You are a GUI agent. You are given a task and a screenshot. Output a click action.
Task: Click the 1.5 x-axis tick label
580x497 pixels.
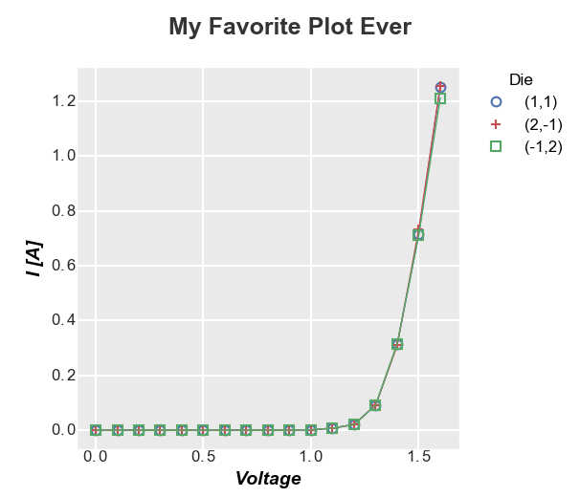pos(418,457)
